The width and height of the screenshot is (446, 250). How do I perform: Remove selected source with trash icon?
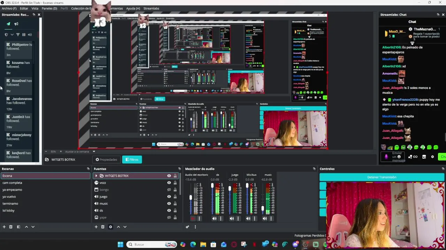pos(103,227)
